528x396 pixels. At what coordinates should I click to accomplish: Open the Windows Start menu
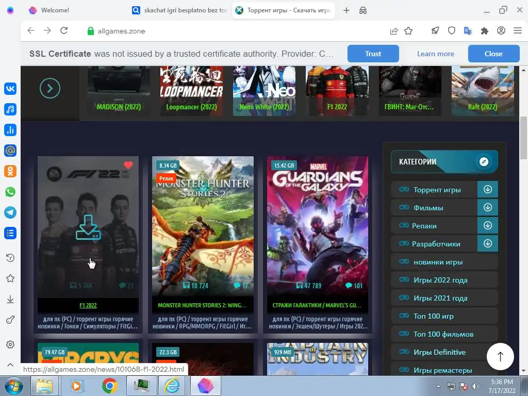click(x=13, y=386)
